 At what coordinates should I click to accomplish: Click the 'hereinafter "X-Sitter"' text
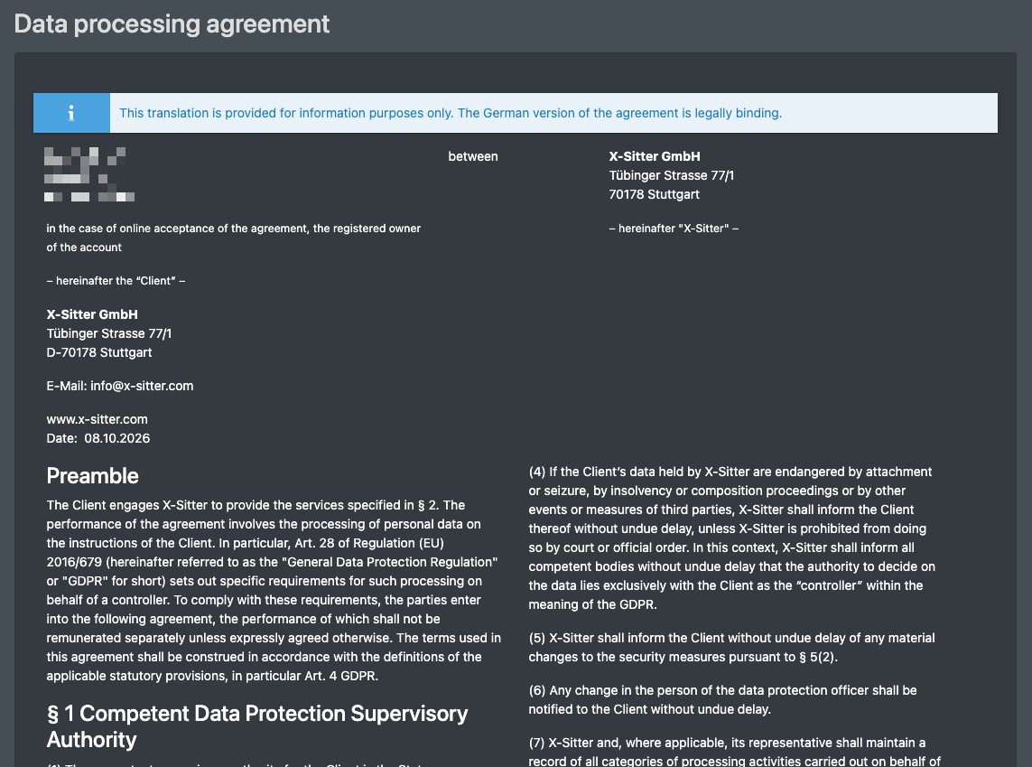pos(674,229)
